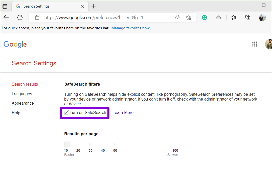
Task: Minimize the browser window
Action: click(250, 5)
